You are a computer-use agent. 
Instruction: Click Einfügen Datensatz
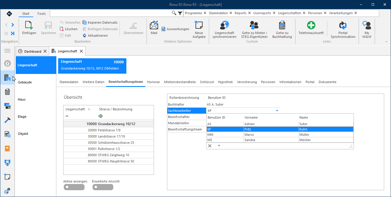point(100,29)
